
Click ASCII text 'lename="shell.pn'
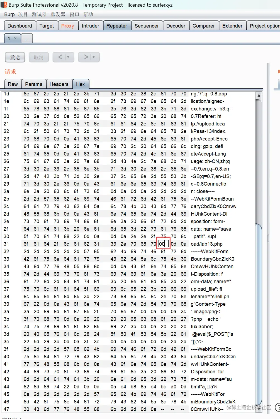tap(210, 297)
